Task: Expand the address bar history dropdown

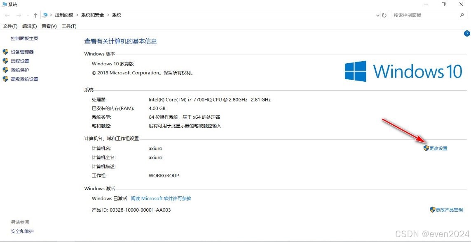Action: 378,15
